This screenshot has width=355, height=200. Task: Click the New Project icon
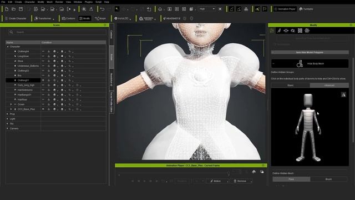(7, 9)
